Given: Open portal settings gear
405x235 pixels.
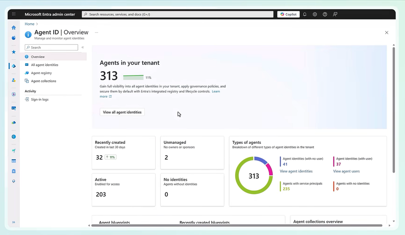Looking at the screenshot, I should coord(315,14).
